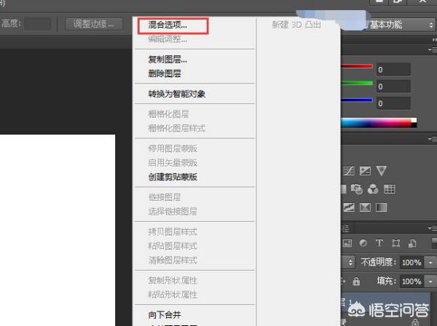
Task: Click the red (R) color slider
Action: (x=357, y=66)
